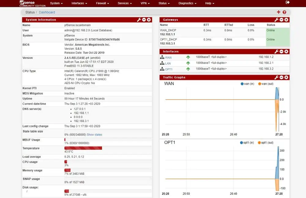Screen dimensions: 306x198
Task: Click gateway address 192.168.1.1
Action: [167, 34]
